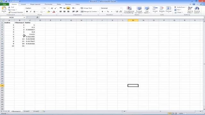
Task: Switch to the Page Layout tab
Action: point(35,4)
